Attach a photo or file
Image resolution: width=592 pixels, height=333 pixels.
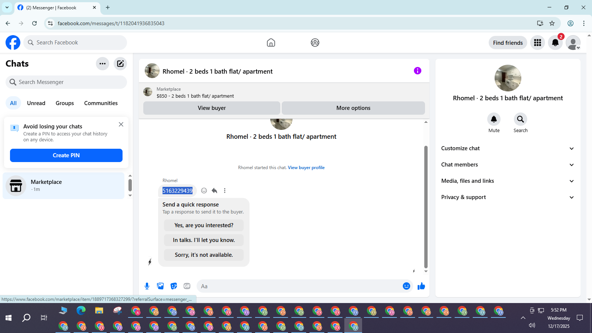[160, 286]
